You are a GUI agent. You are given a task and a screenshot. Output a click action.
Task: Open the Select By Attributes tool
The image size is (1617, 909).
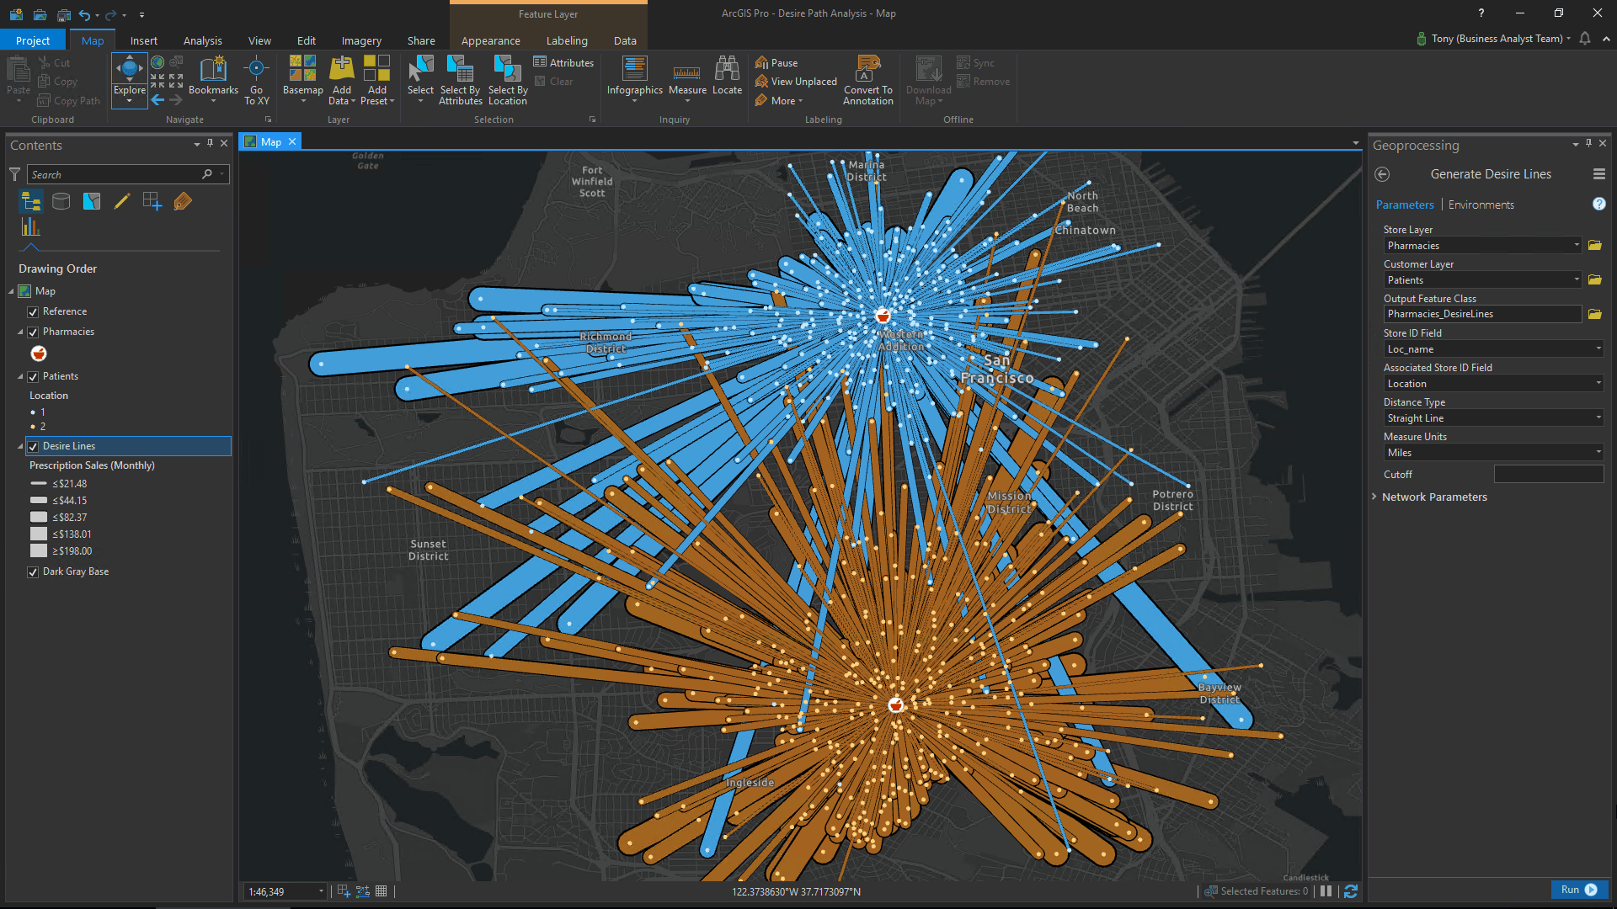pyautogui.click(x=460, y=80)
